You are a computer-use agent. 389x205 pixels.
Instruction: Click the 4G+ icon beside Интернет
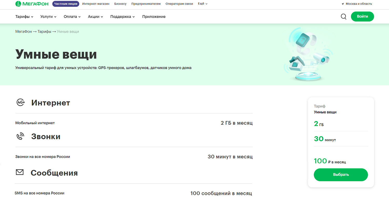click(21, 103)
